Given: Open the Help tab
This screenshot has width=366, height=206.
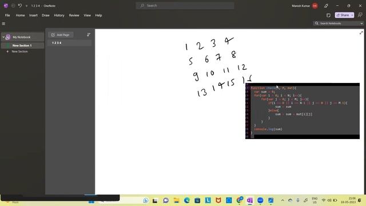Looking at the screenshot, I should pos(98,15).
